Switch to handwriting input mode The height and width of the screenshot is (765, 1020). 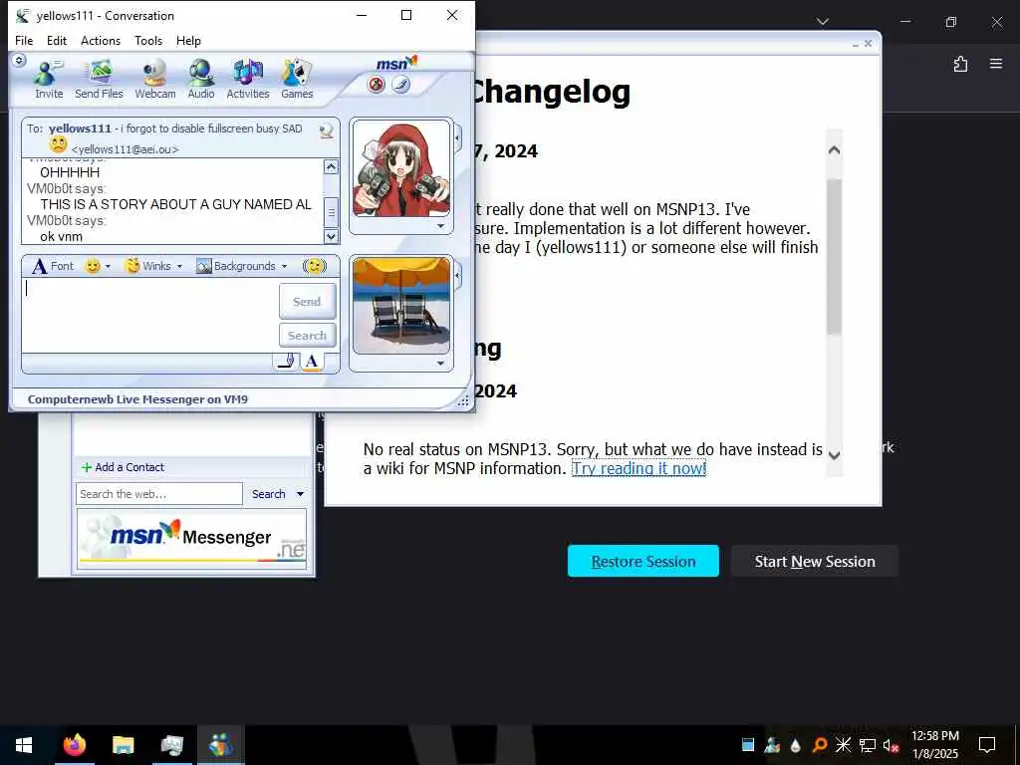[286, 361]
